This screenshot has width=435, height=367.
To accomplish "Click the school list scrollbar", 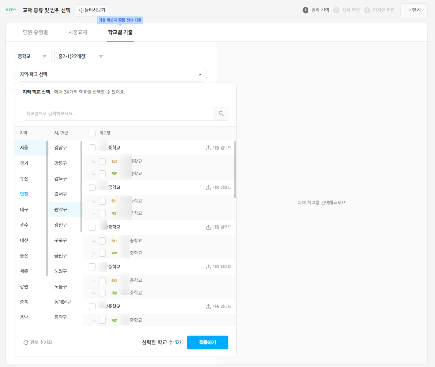I will [235, 169].
